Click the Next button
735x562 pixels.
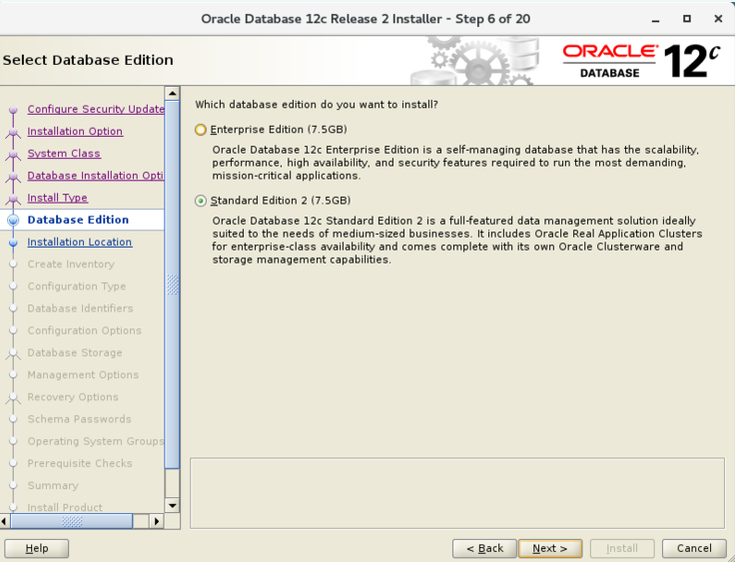[x=550, y=548]
